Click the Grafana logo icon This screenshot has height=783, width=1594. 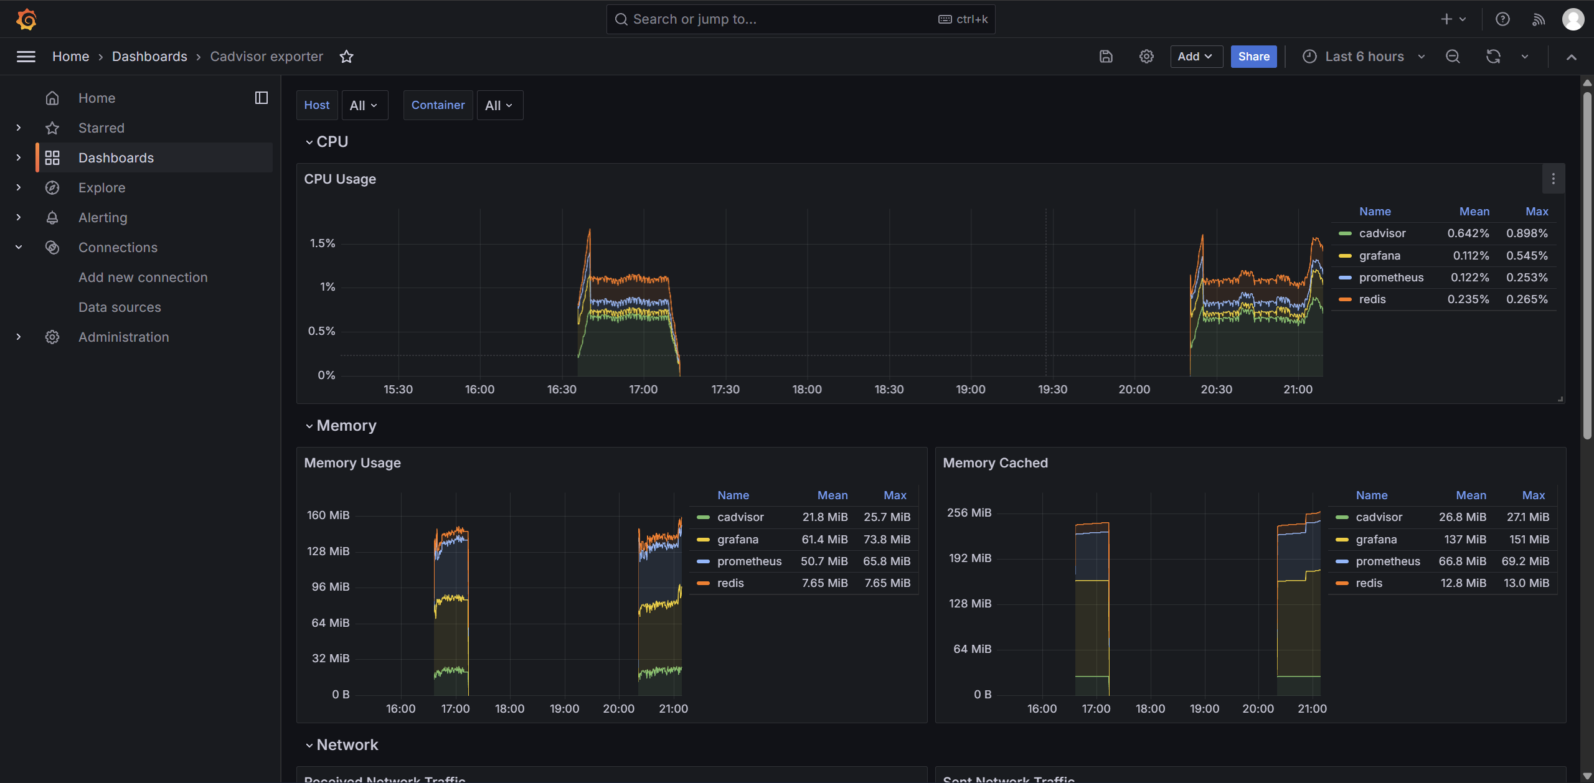click(26, 19)
